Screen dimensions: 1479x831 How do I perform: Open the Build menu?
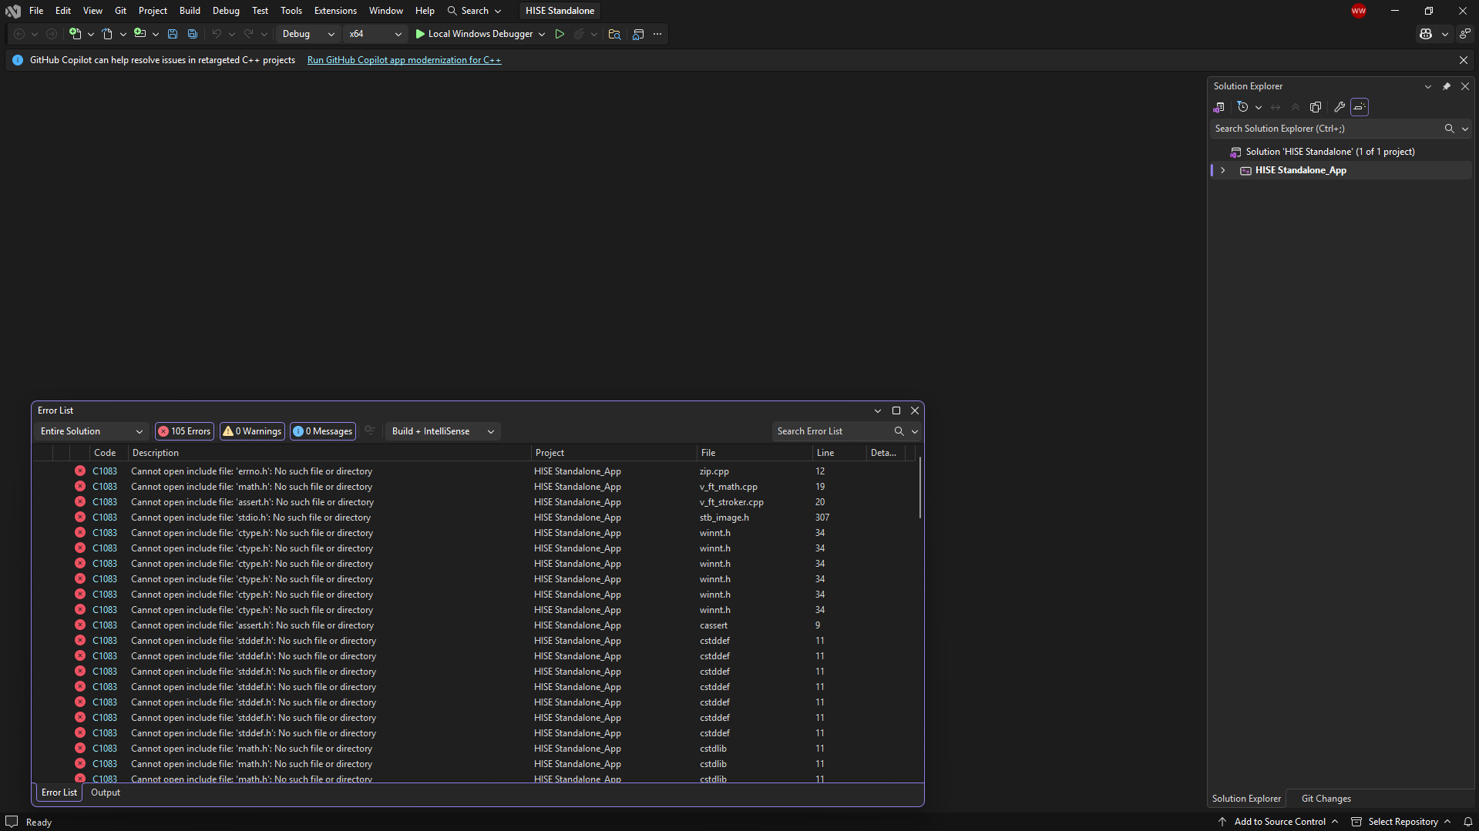click(190, 11)
